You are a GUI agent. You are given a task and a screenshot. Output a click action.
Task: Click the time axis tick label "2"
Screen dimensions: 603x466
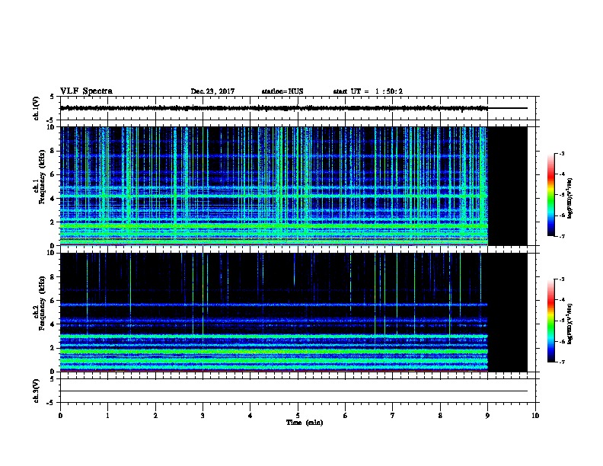pyautogui.click(x=155, y=415)
